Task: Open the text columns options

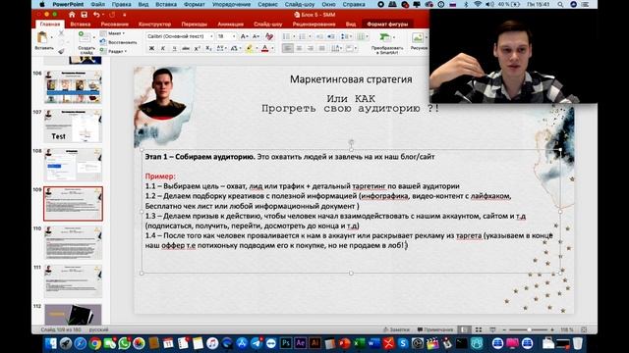Action: pyautogui.click(x=362, y=36)
